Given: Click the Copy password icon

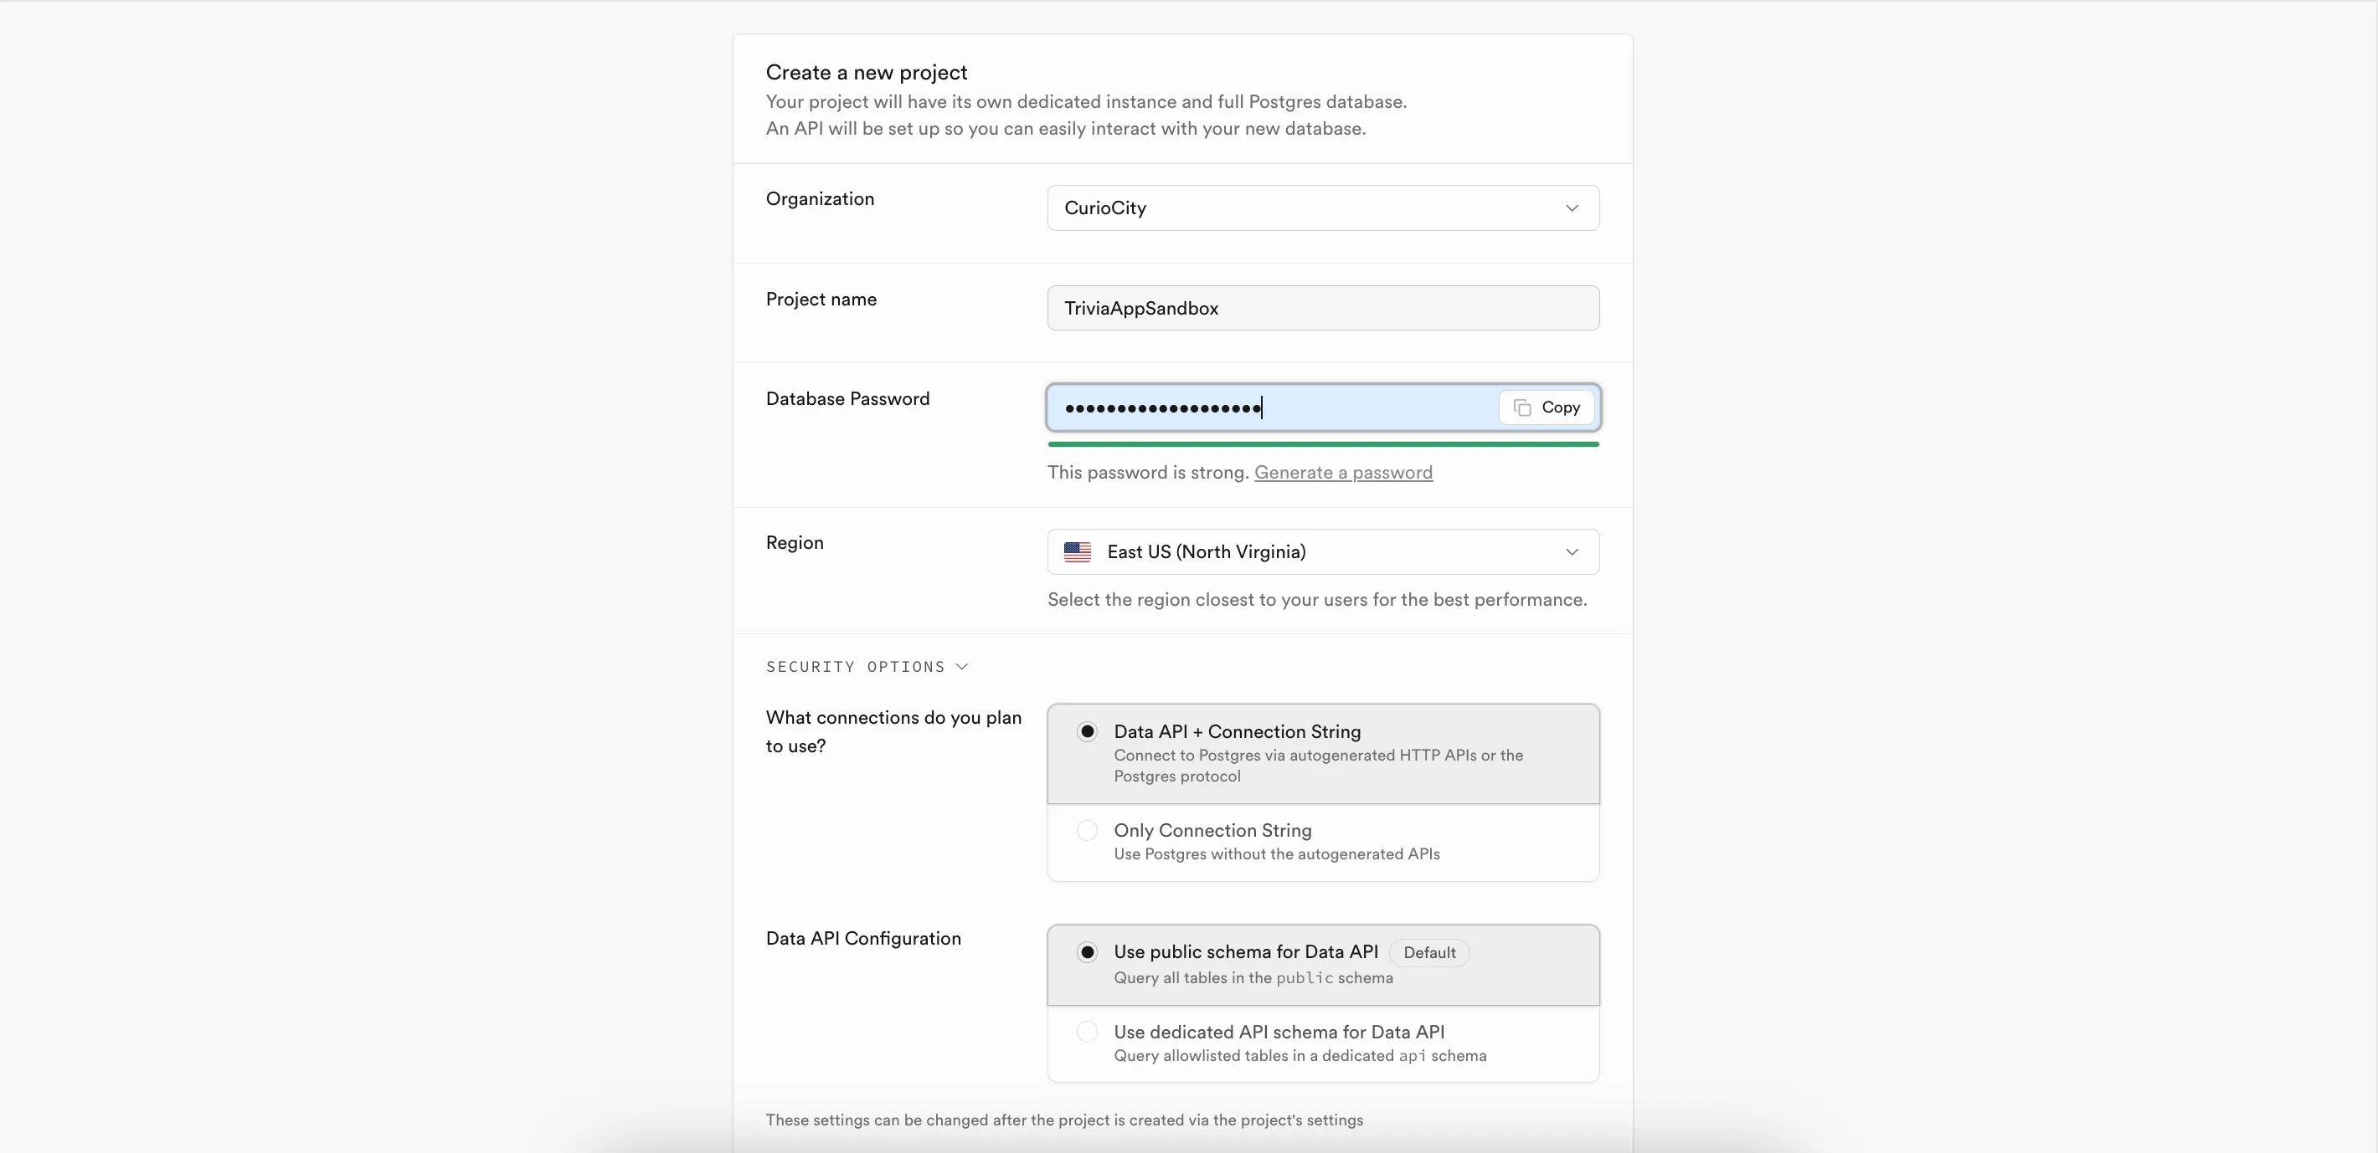Looking at the screenshot, I should coord(1522,407).
